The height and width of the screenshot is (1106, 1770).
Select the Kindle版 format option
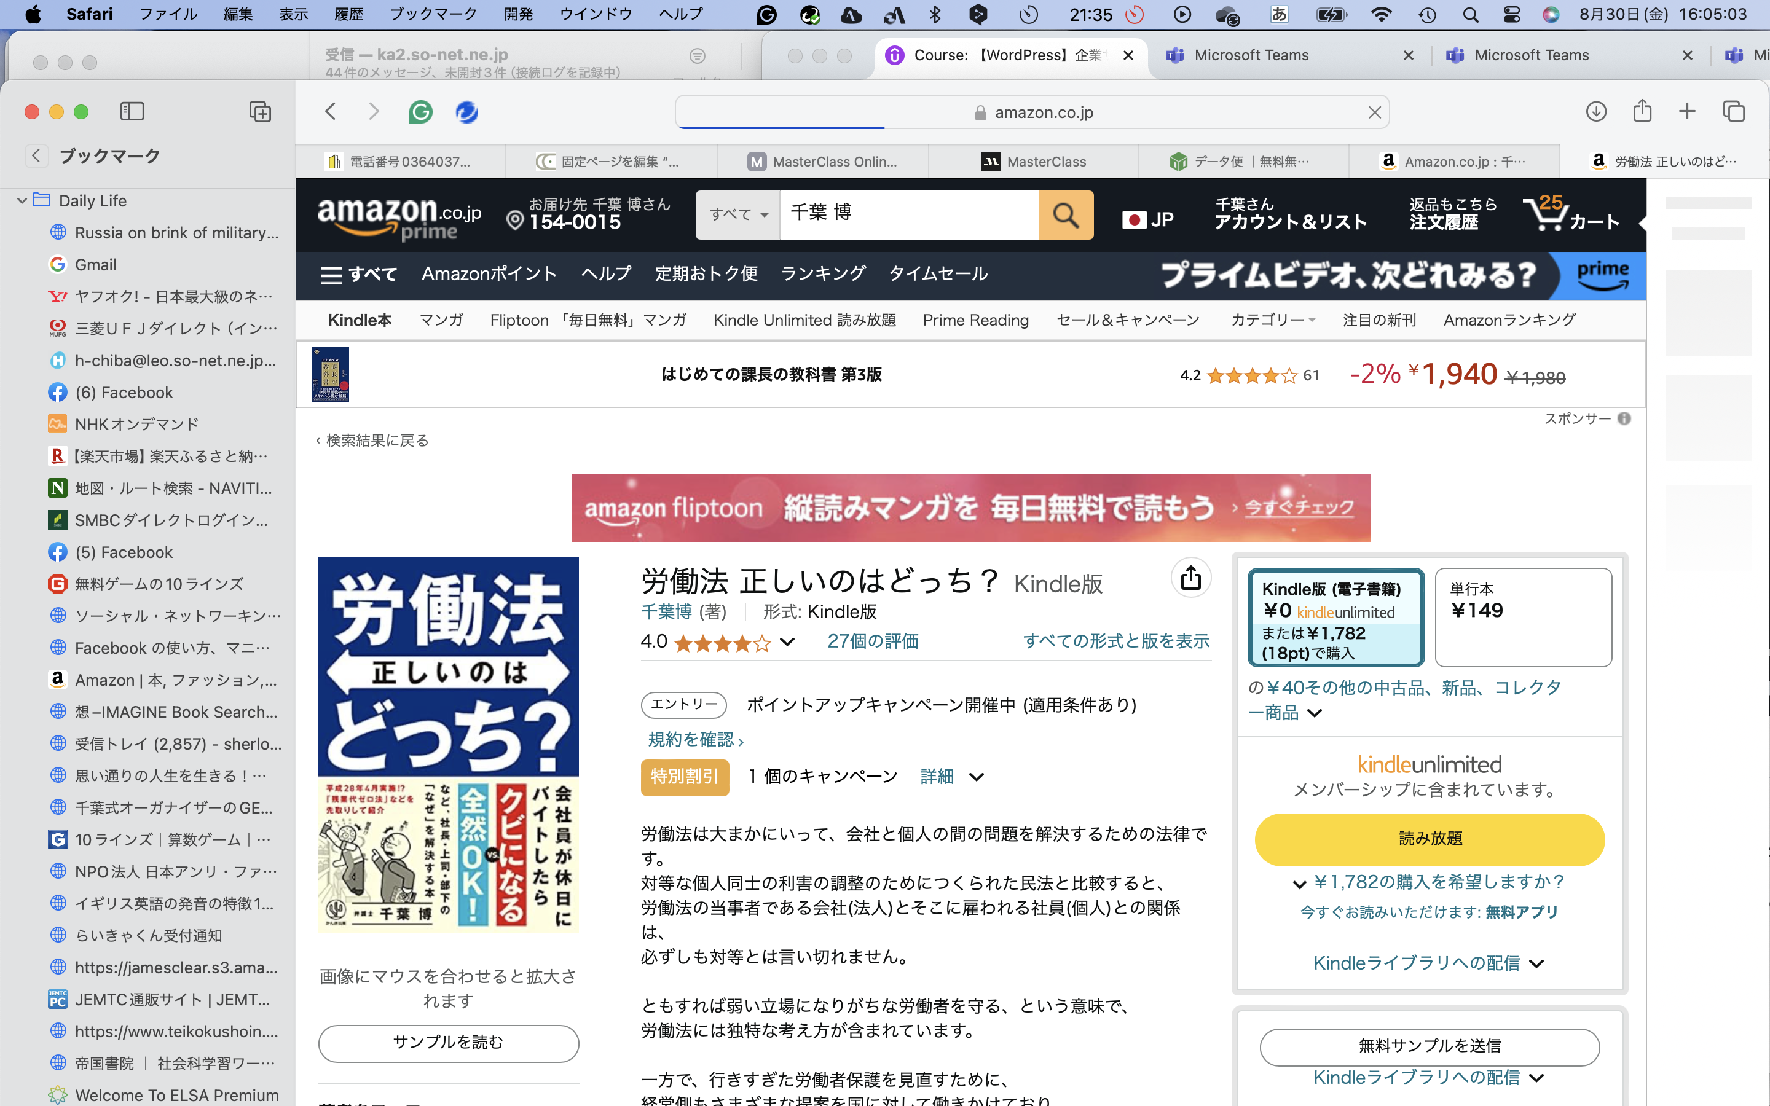coord(1335,618)
